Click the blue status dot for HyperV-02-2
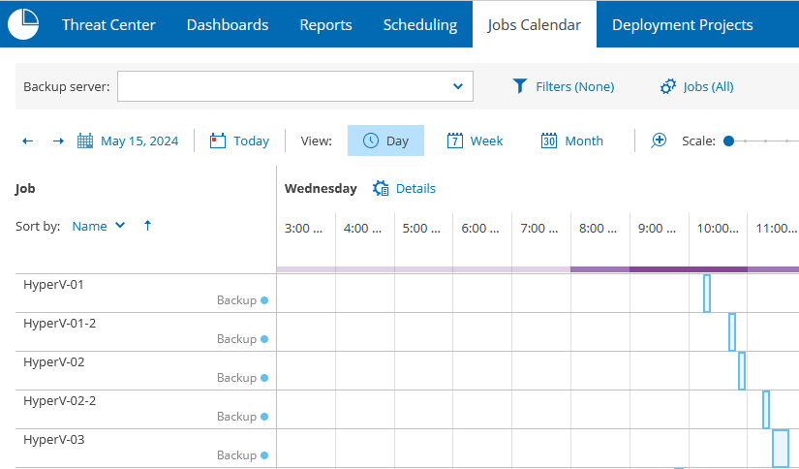The height and width of the screenshot is (469, 799). (x=264, y=417)
